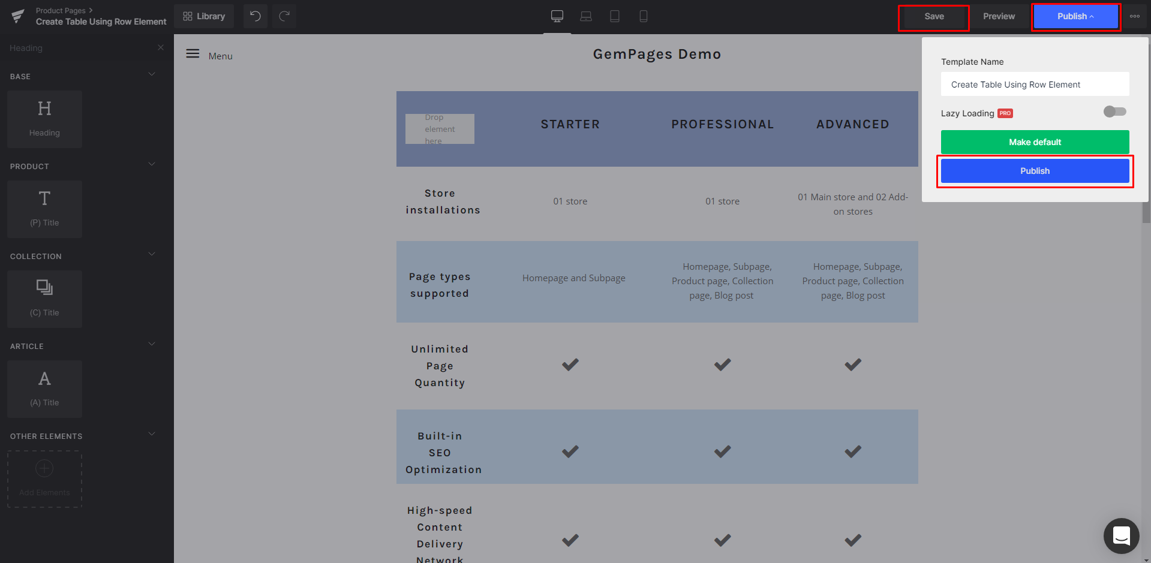Select the Built-in SEO Optimization label
The height and width of the screenshot is (563, 1151).
443,453
